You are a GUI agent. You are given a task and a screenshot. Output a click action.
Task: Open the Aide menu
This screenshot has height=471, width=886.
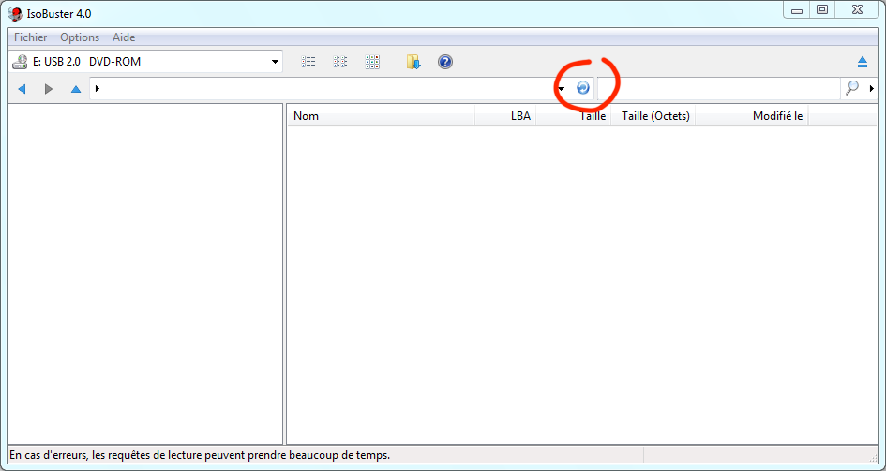(124, 37)
